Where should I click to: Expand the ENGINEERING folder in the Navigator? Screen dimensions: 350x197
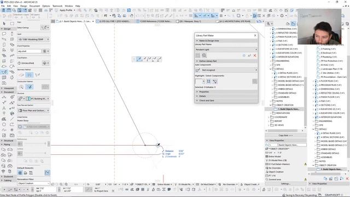(x=270, y=61)
